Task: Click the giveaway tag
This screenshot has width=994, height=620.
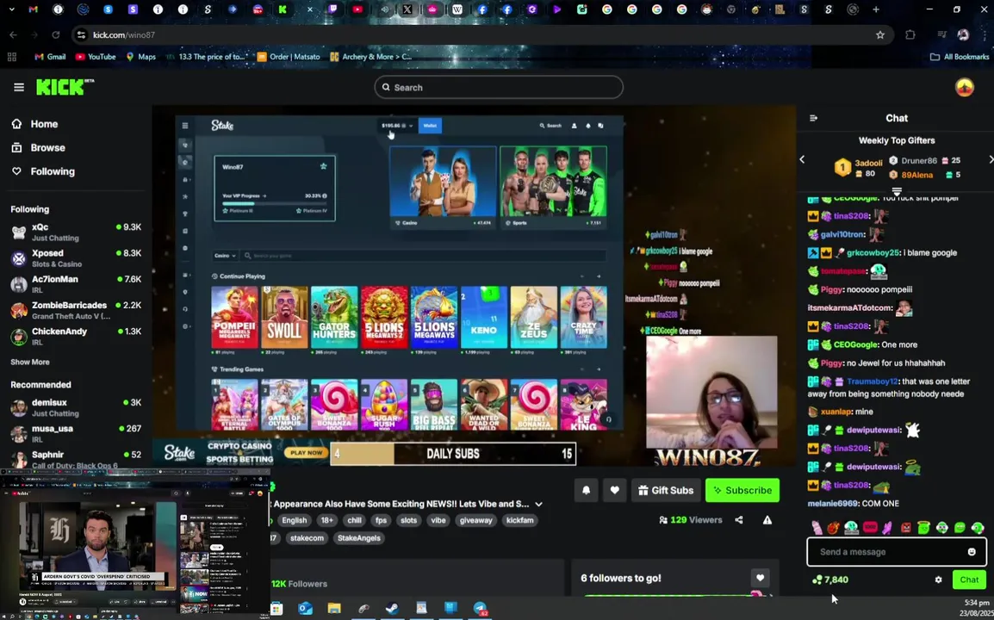Action: [476, 520]
